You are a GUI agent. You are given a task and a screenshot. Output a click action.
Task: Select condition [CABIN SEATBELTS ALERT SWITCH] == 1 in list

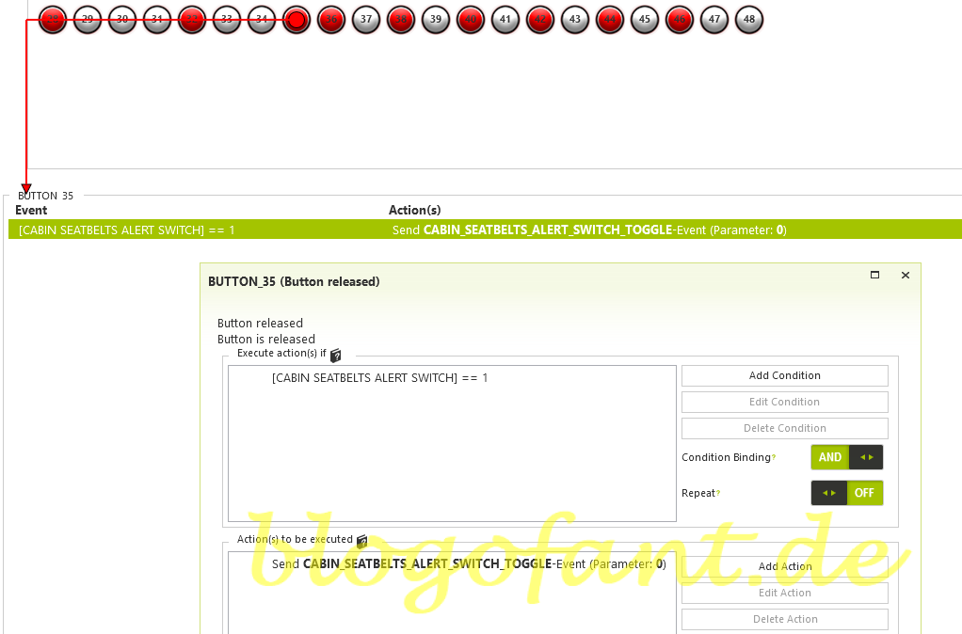point(379,378)
